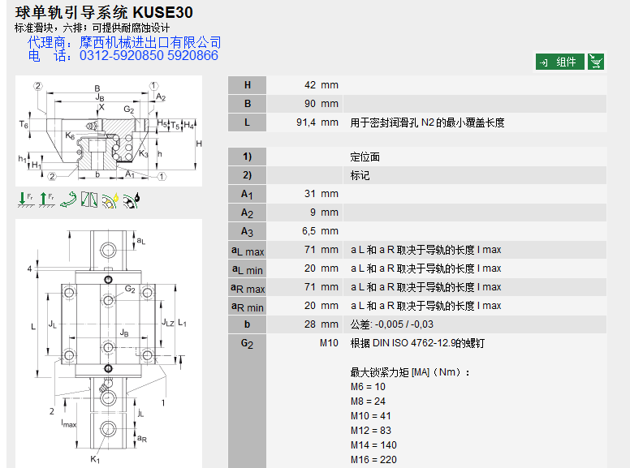Select the L 91,4 mm row

pyautogui.click(x=416, y=122)
